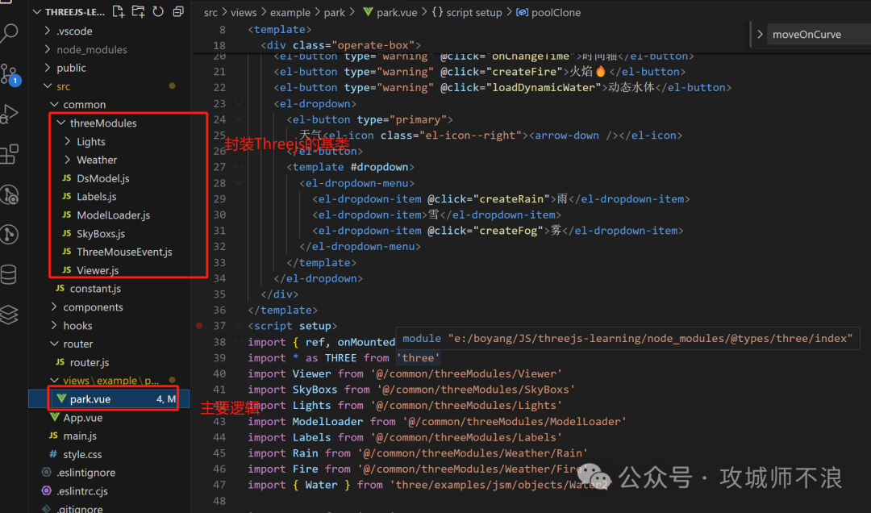Click src in the breadcrumb path
The width and height of the screenshot is (871, 513).
(210, 12)
